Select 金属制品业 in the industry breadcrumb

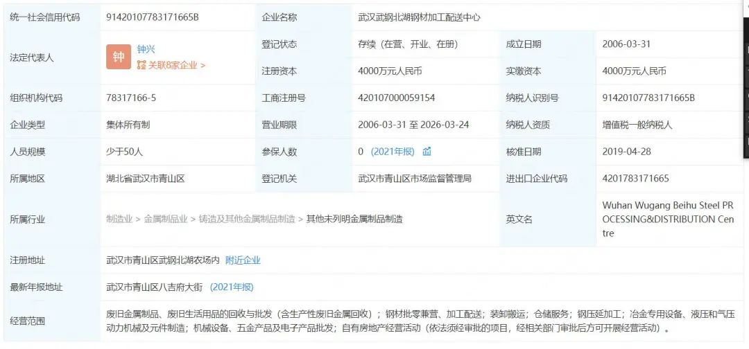pyautogui.click(x=166, y=219)
